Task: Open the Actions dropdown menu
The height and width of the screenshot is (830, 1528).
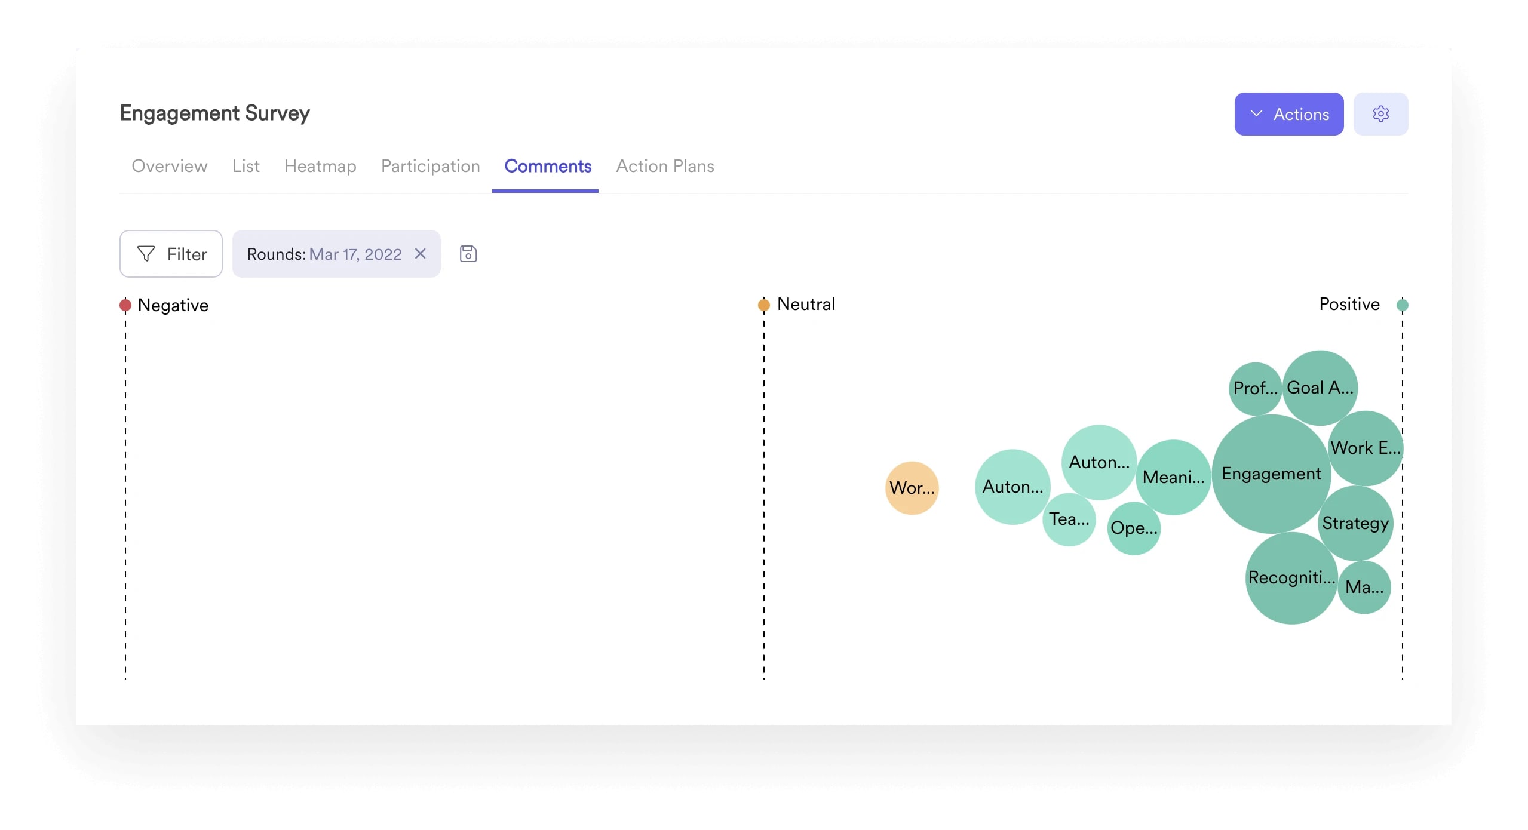Action: [x=1289, y=113]
